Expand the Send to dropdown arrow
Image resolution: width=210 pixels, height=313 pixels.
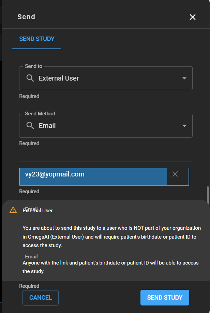pos(184,78)
